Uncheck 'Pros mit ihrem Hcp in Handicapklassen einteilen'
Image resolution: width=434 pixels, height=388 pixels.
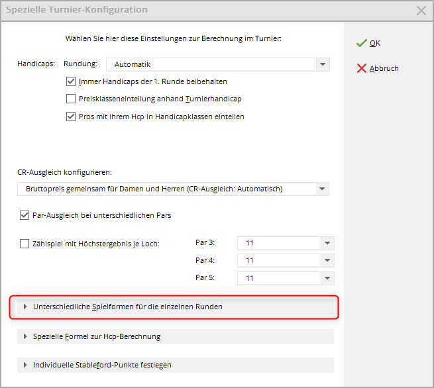coord(72,117)
